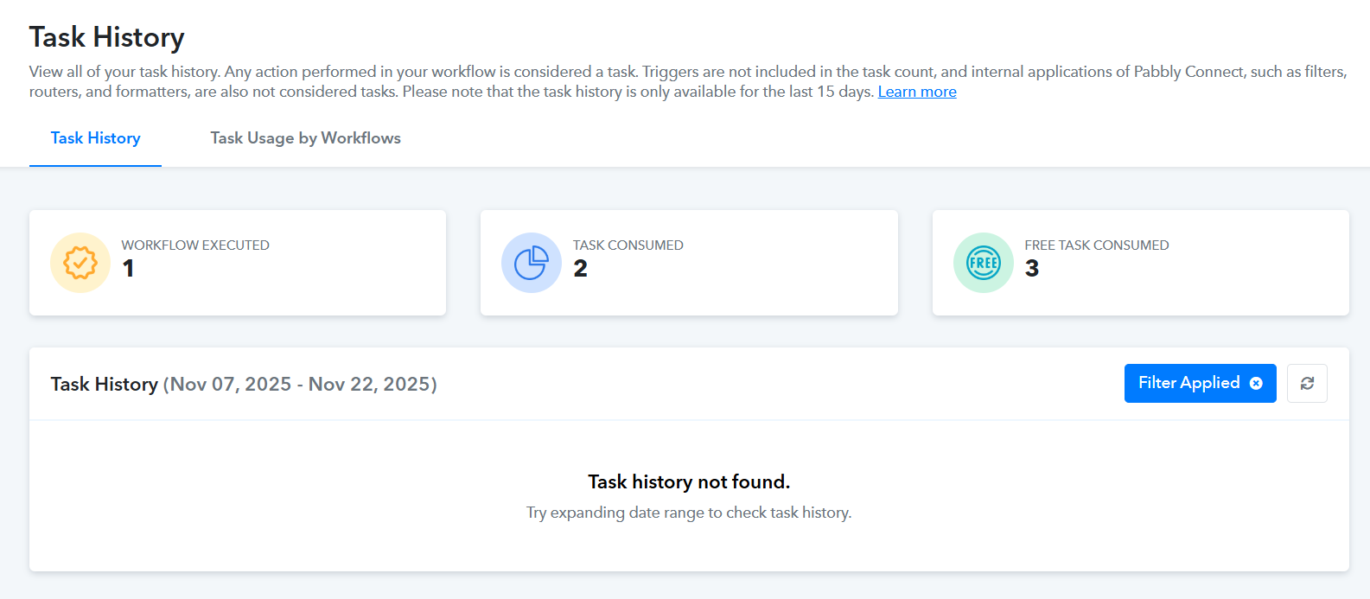Switch to the Task History tab
The width and height of the screenshot is (1370, 599).
[x=95, y=138]
